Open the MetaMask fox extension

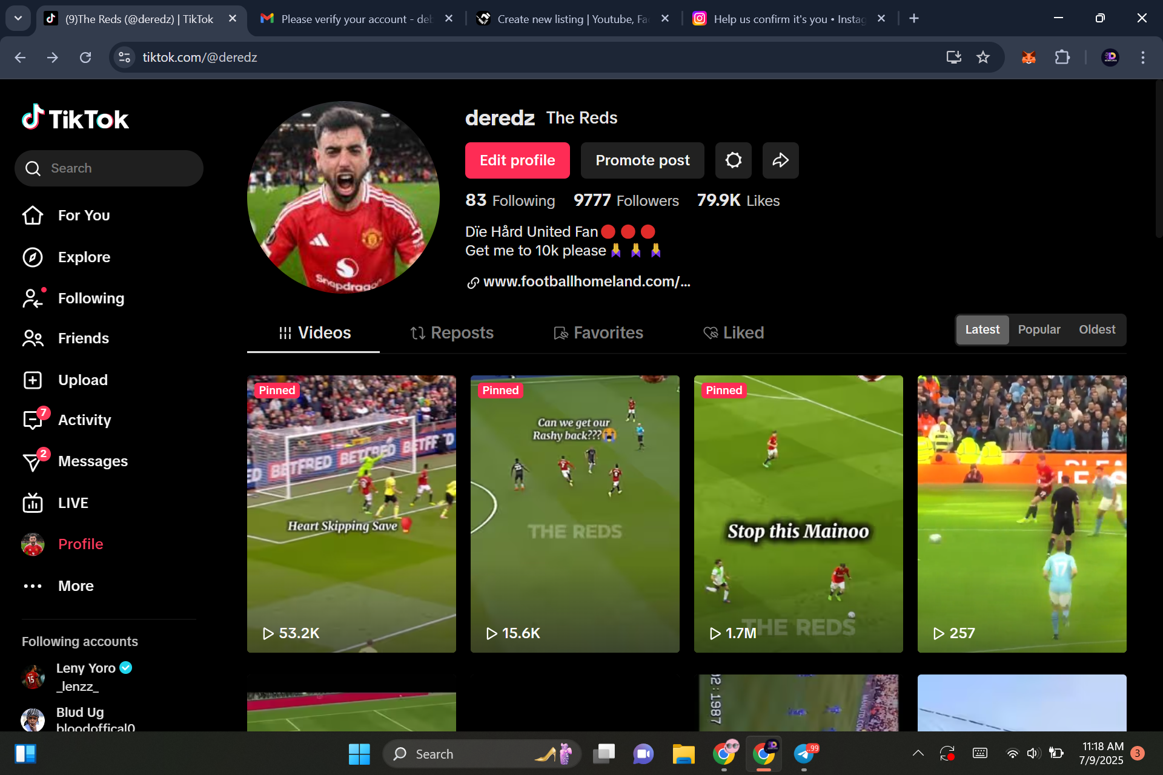(1029, 58)
